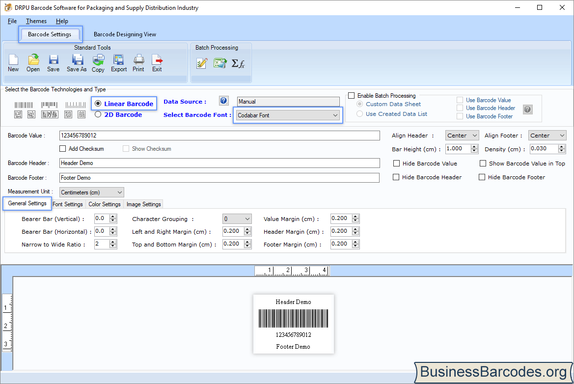The height and width of the screenshot is (384, 574).
Task: Choose the Save As icon
Action: coord(77,63)
